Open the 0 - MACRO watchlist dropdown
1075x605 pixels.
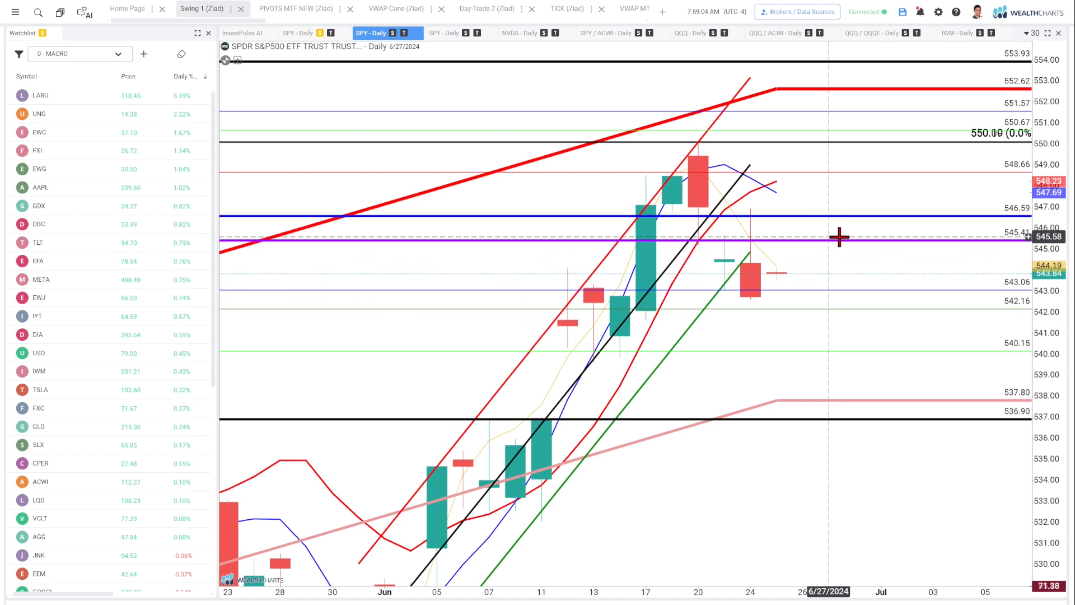(x=80, y=54)
